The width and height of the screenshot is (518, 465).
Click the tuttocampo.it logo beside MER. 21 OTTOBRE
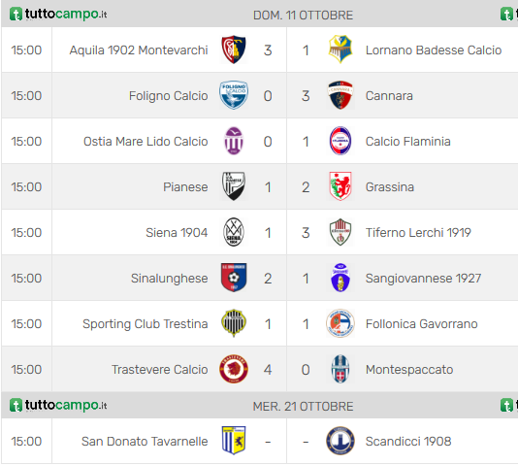58,405
